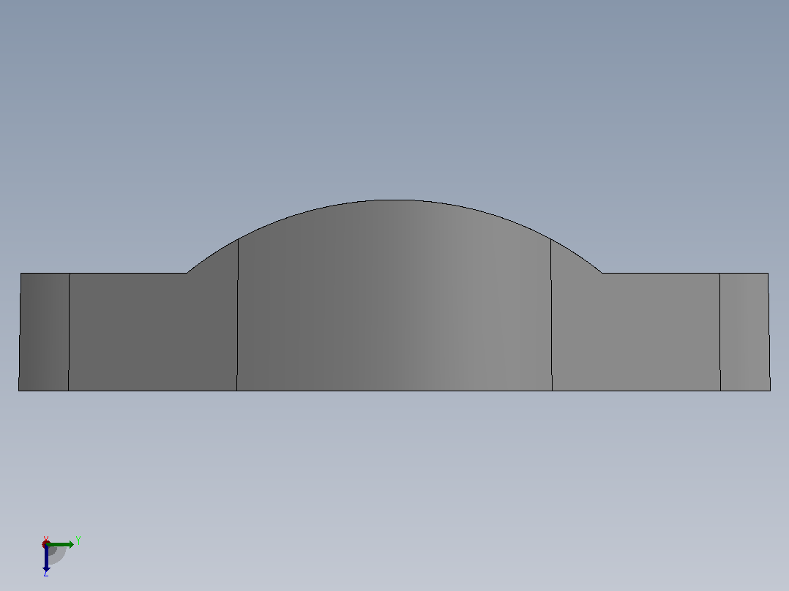Click the green Y label of the triad
Image resolution: width=789 pixels, height=591 pixels.
(78, 541)
